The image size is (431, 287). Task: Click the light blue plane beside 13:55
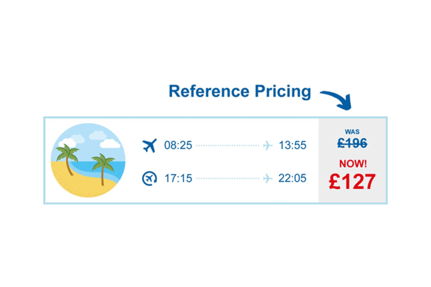(267, 146)
